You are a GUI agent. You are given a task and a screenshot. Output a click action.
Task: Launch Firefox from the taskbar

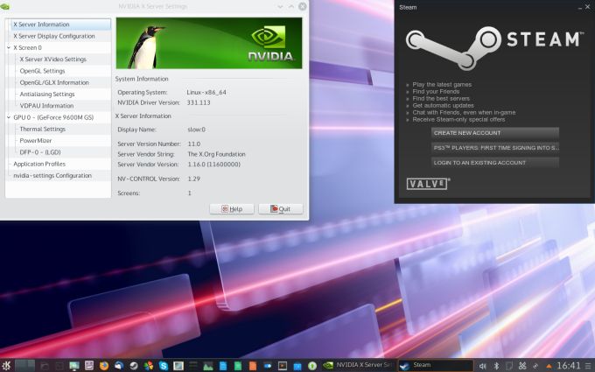click(104, 366)
